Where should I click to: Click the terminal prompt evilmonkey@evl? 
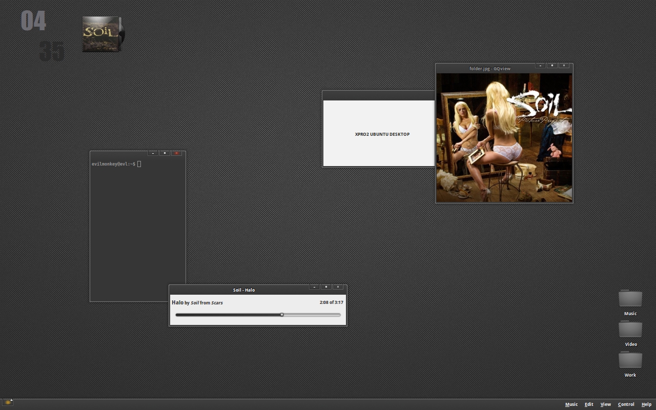point(113,164)
